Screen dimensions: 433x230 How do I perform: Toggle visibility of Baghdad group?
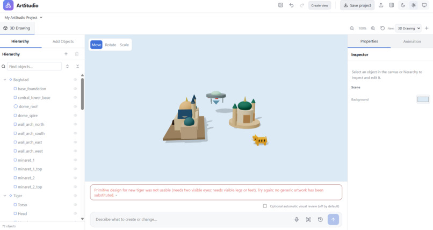75,80
